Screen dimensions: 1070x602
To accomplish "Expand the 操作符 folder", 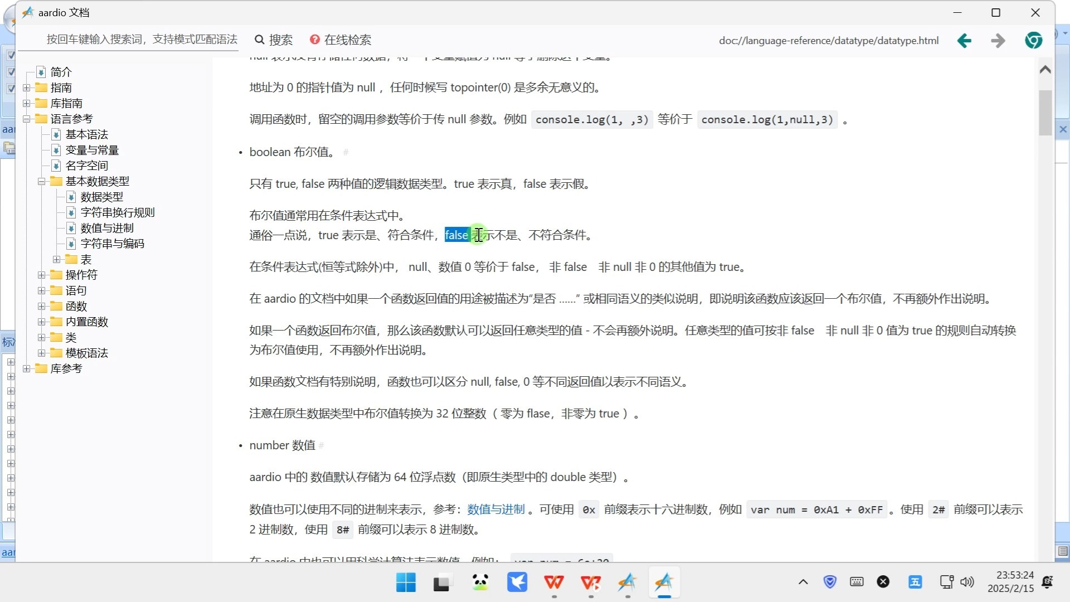I will [41, 275].
